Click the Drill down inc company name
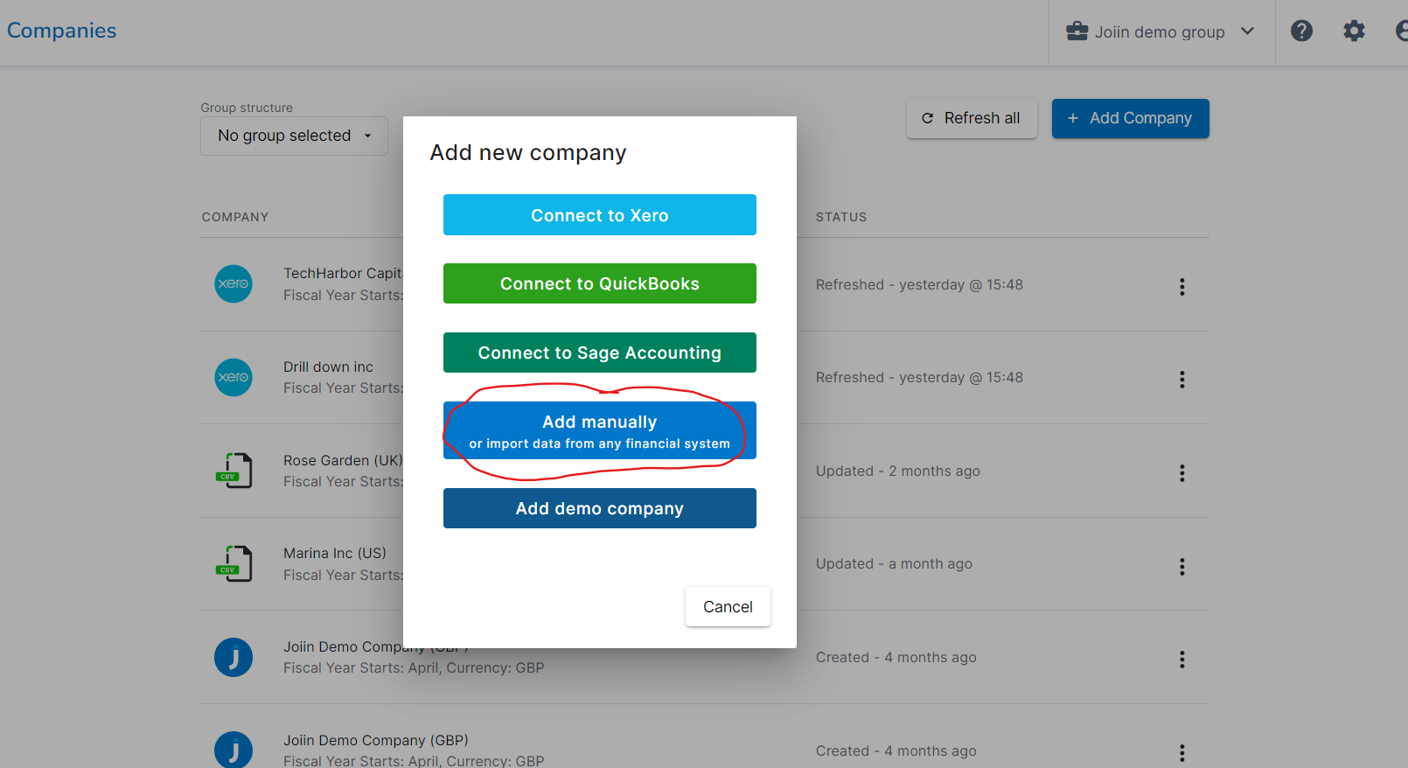 click(328, 367)
